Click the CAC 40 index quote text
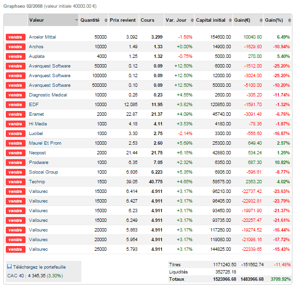 coord(35,275)
